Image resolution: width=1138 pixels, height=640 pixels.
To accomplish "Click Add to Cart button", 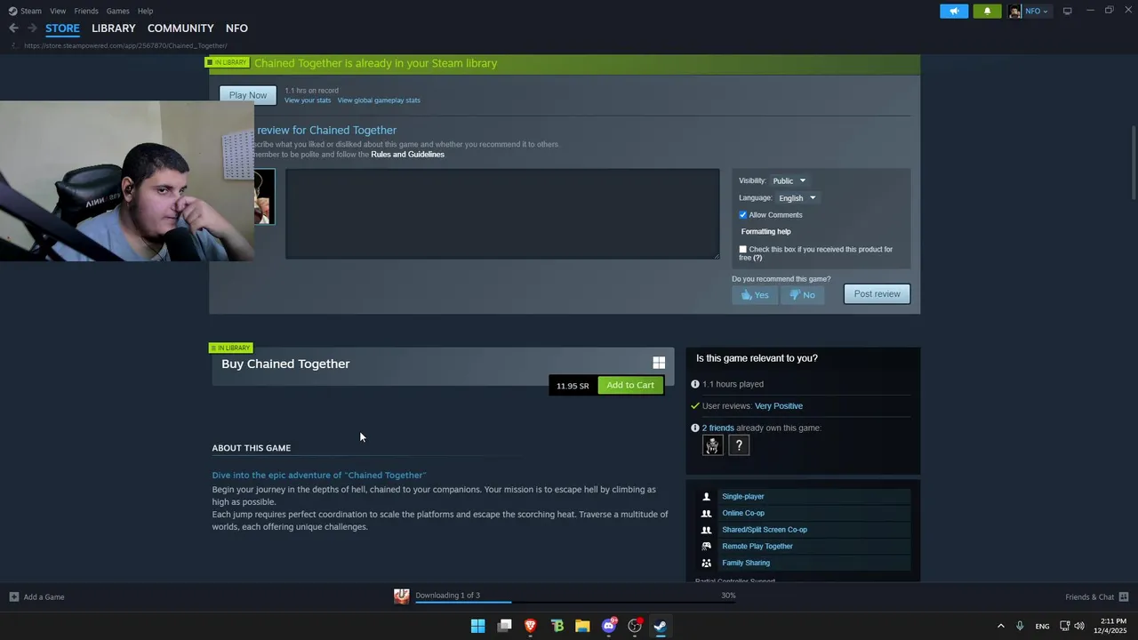I will point(630,385).
